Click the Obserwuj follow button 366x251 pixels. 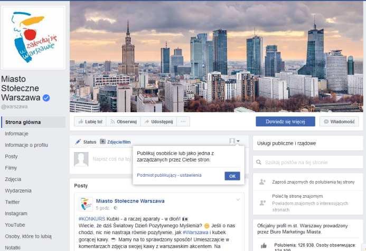coord(123,122)
